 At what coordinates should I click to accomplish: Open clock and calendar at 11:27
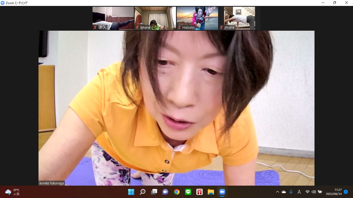tap(334, 192)
